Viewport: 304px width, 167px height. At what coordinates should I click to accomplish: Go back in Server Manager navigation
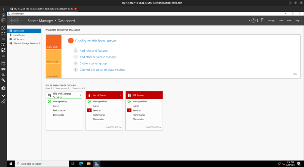12,21
